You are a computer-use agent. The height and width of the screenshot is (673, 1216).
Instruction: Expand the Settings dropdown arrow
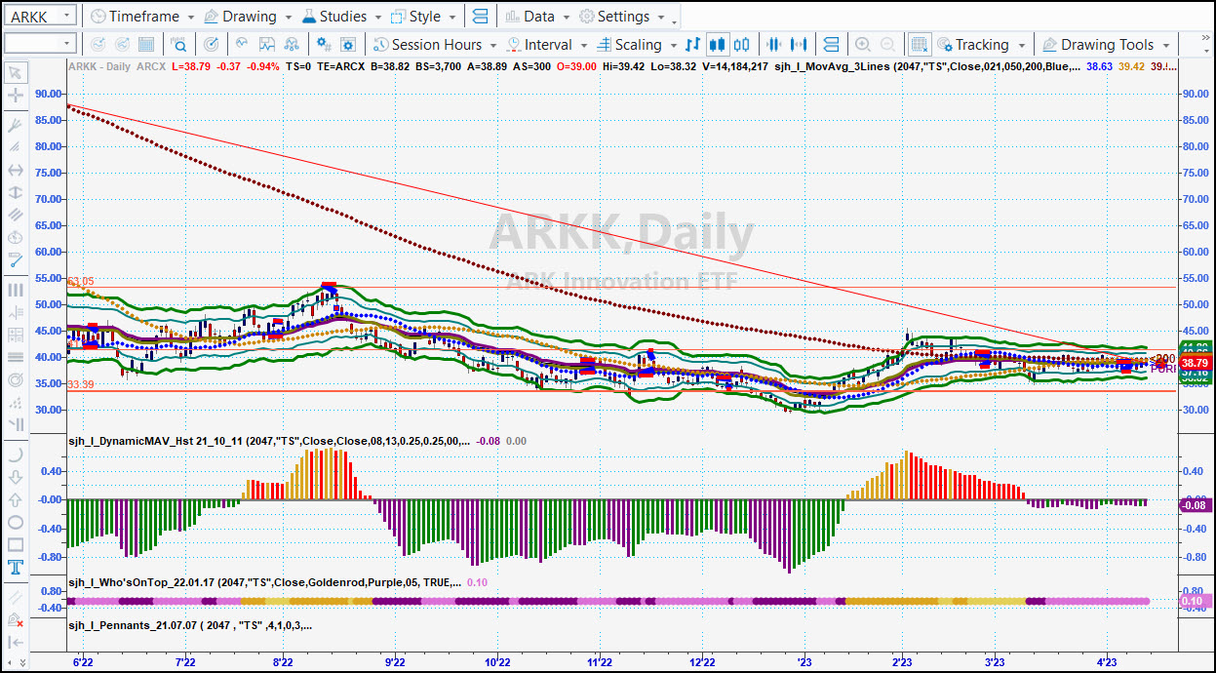coord(661,18)
